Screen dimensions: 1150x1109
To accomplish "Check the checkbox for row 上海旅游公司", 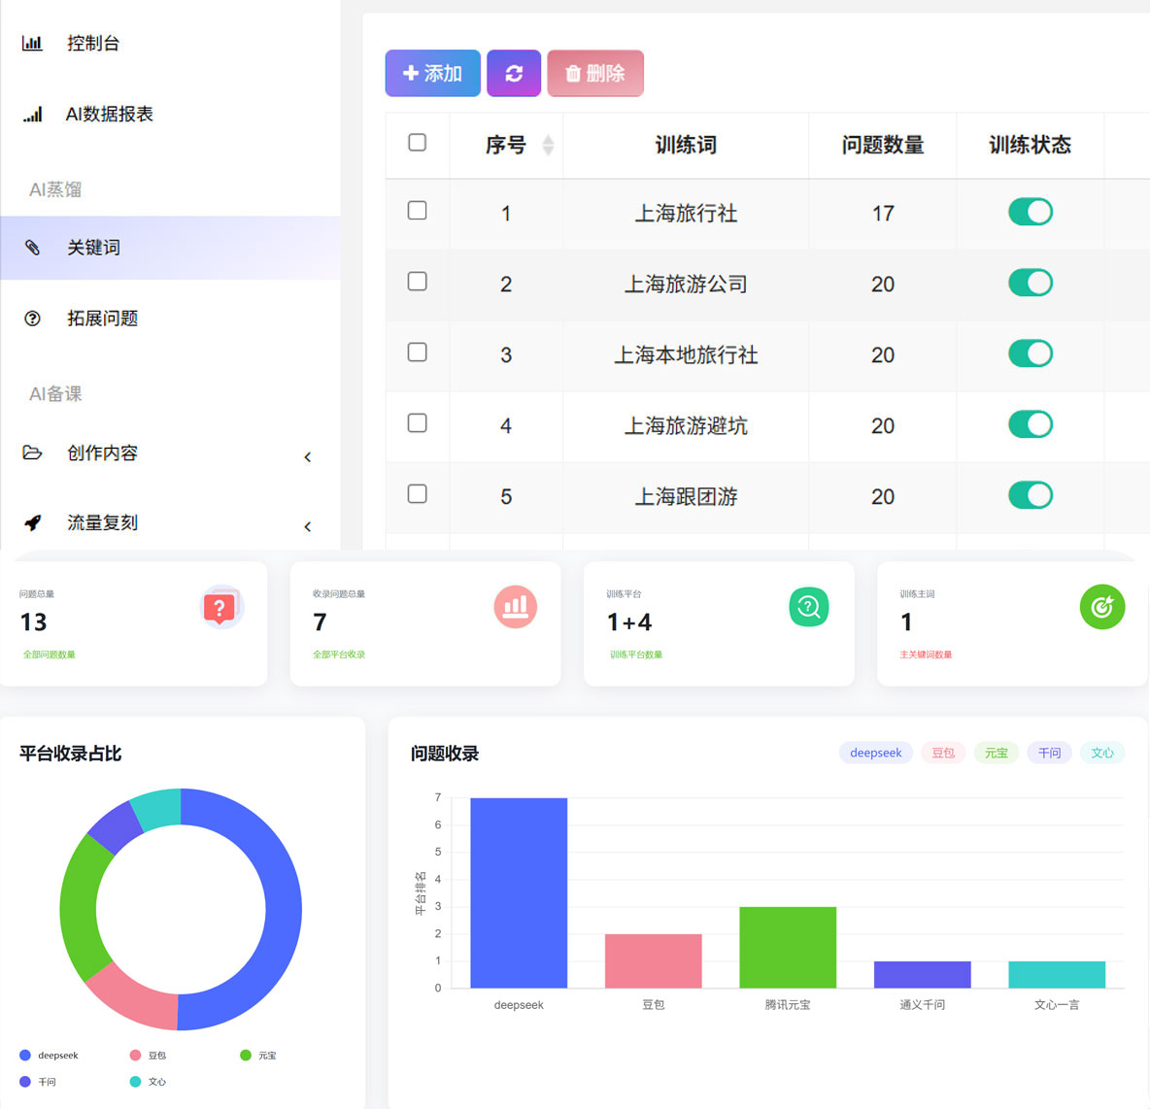I will click(418, 282).
